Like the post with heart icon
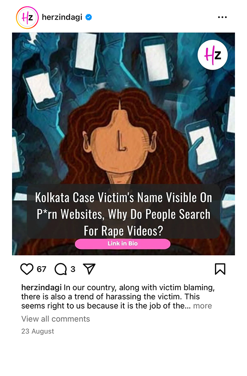247x376 pixels. click(27, 269)
